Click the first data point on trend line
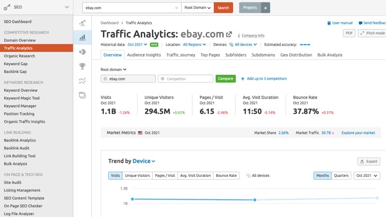The image size is (386, 217). click(x=132, y=199)
